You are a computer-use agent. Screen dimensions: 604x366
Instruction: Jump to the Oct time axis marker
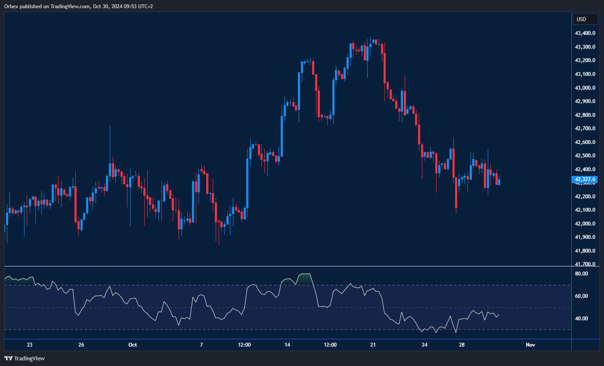click(x=133, y=345)
